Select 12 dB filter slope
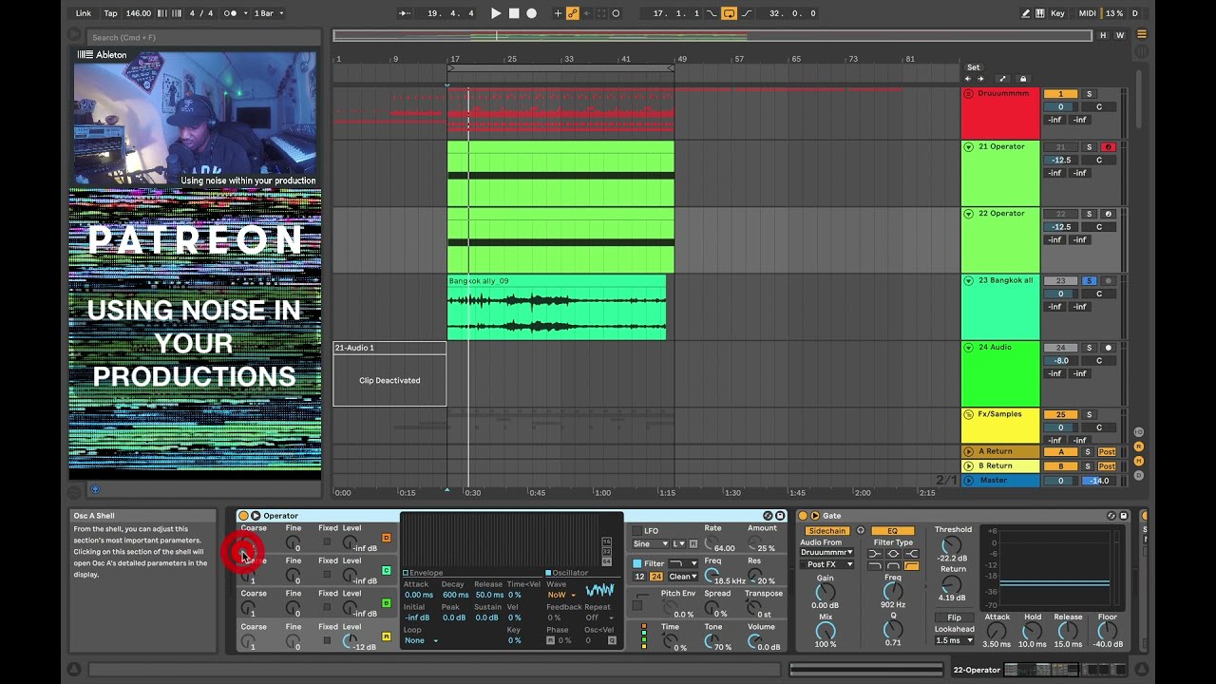 pos(640,577)
